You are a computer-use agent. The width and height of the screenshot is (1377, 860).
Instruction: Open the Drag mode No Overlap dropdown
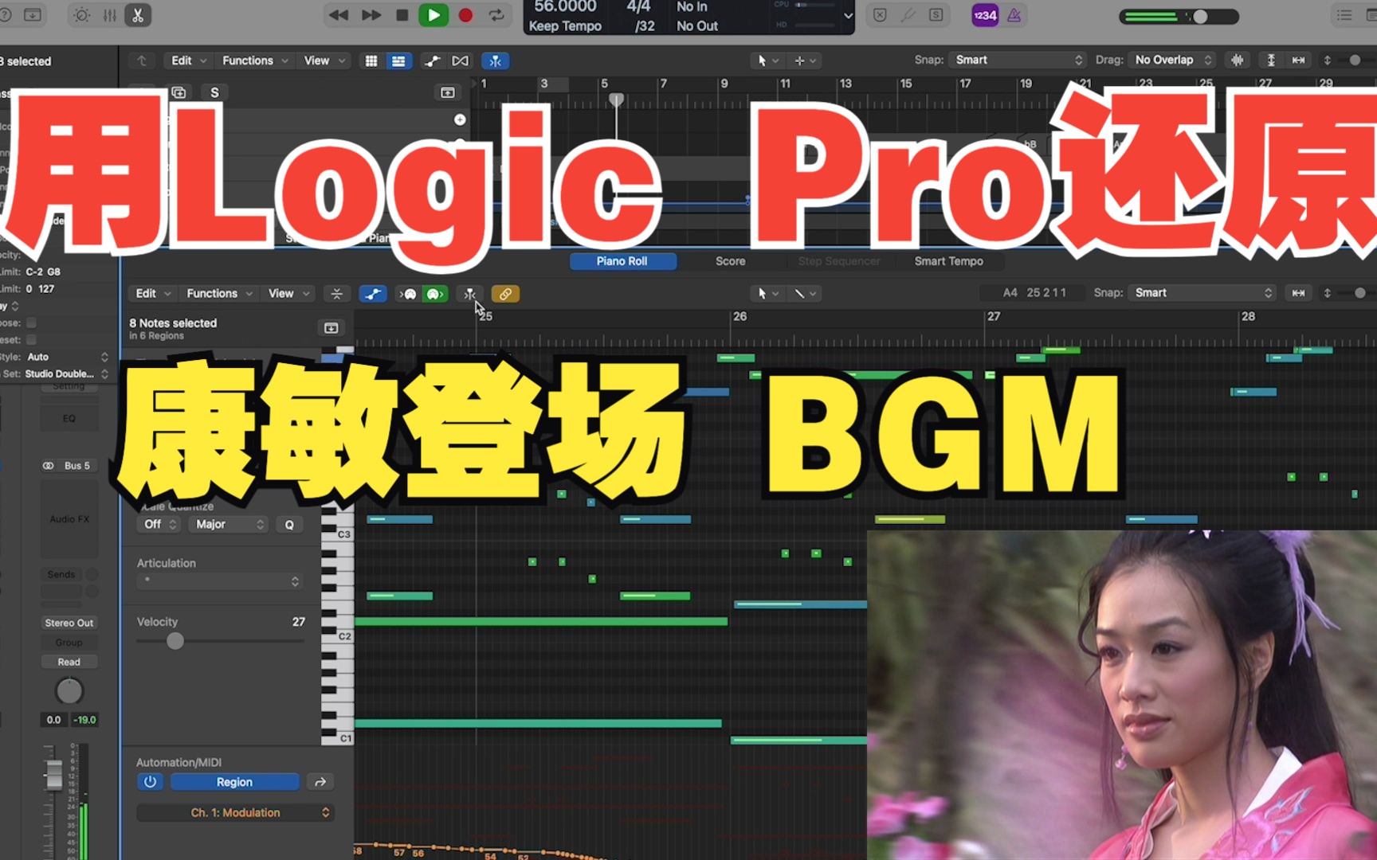click(1171, 60)
